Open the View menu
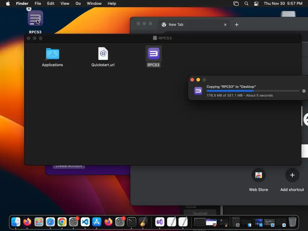 click(x=65, y=4)
